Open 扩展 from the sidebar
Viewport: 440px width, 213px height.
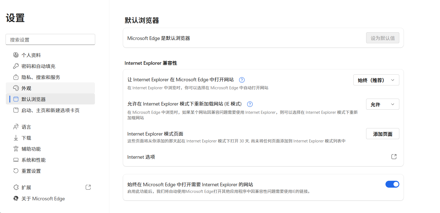click(x=50, y=187)
